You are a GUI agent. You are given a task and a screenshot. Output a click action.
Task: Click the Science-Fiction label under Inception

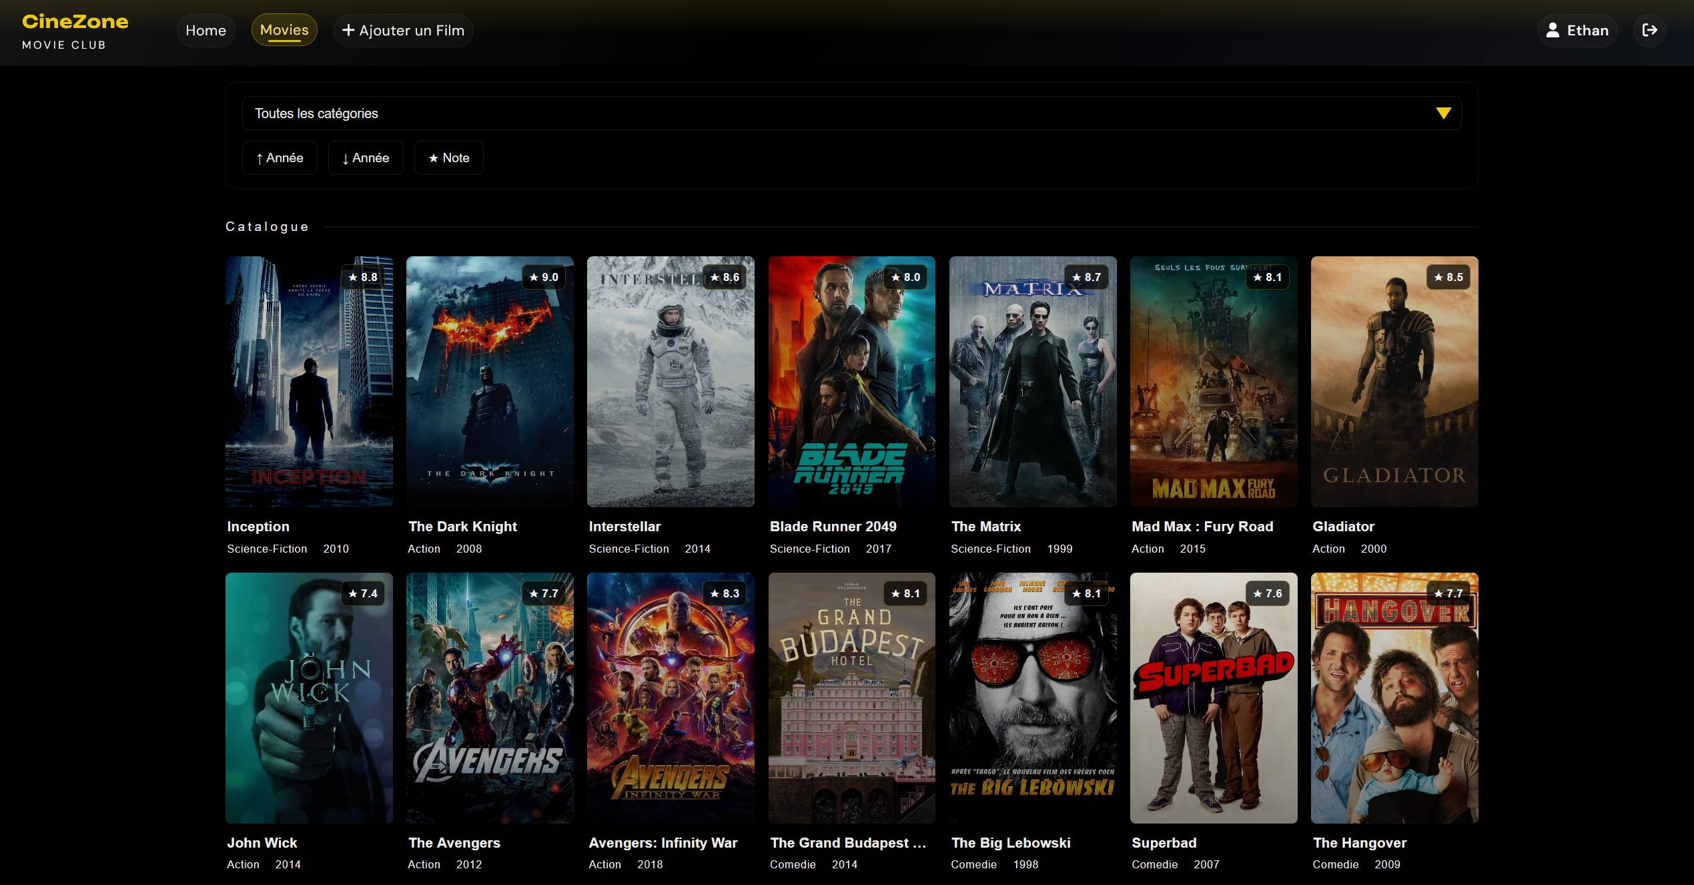point(267,549)
